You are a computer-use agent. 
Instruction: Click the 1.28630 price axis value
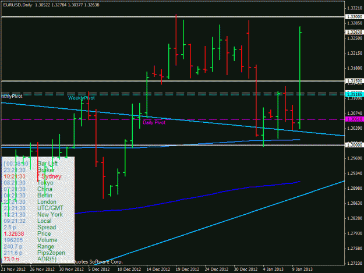(355, 203)
